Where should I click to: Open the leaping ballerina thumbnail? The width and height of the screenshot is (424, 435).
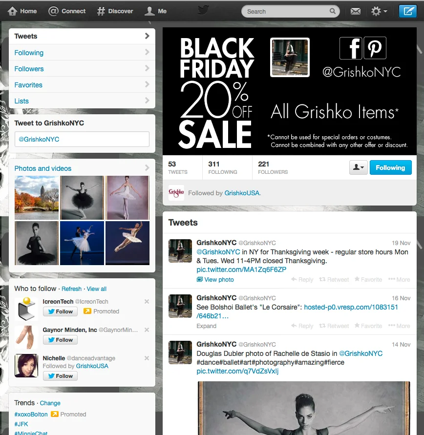pyautogui.click(x=127, y=243)
